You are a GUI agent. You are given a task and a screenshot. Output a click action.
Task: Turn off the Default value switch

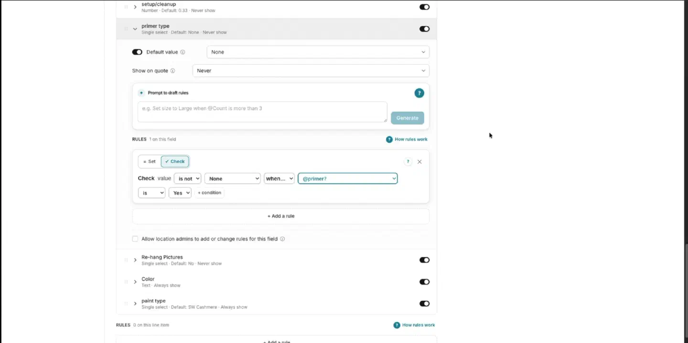[x=137, y=52]
